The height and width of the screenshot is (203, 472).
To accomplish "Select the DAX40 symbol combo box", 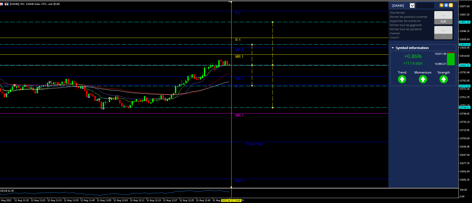I will pyautogui.click(x=403, y=5).
